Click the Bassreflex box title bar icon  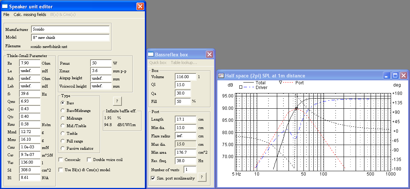pos(151,55)
